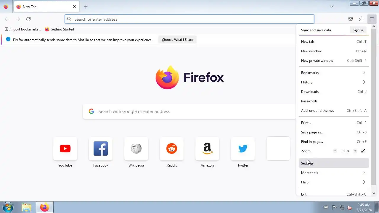This screenshot has width=379, height=213.
Task: Open Add-ons and themes
Action: [334, 111]
